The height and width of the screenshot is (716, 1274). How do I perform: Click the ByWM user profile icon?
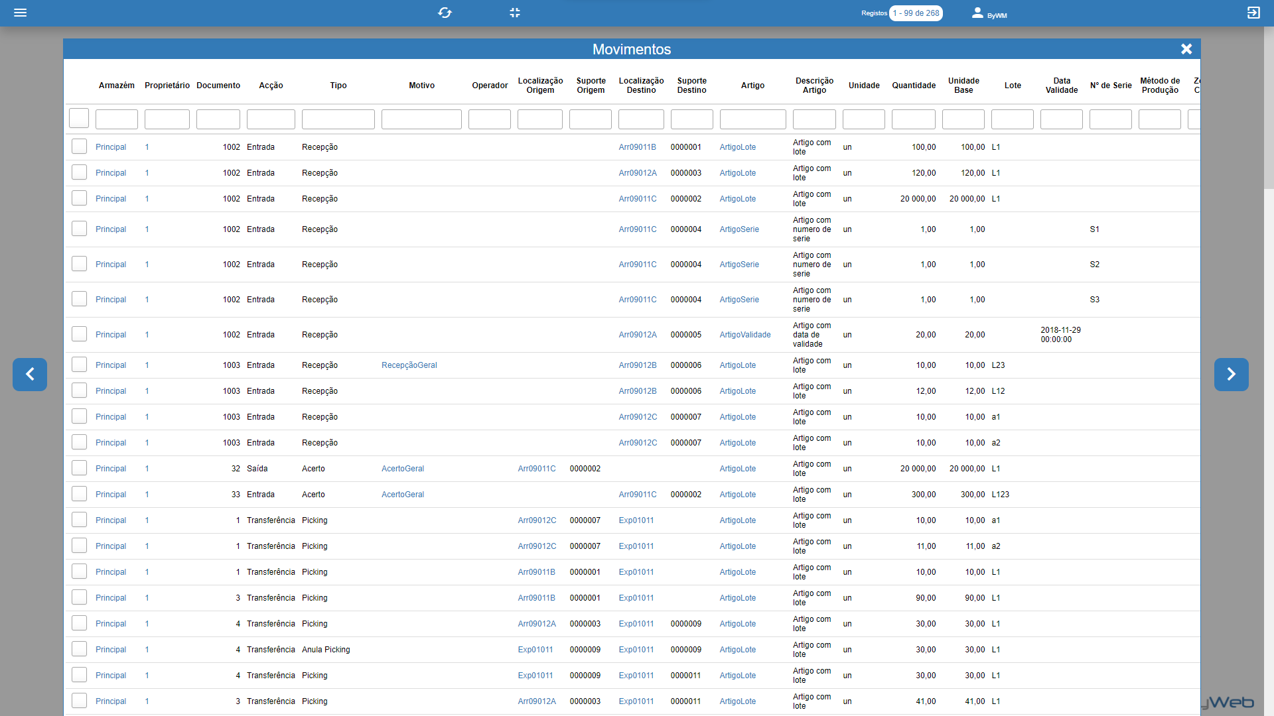tap(977, 13)
